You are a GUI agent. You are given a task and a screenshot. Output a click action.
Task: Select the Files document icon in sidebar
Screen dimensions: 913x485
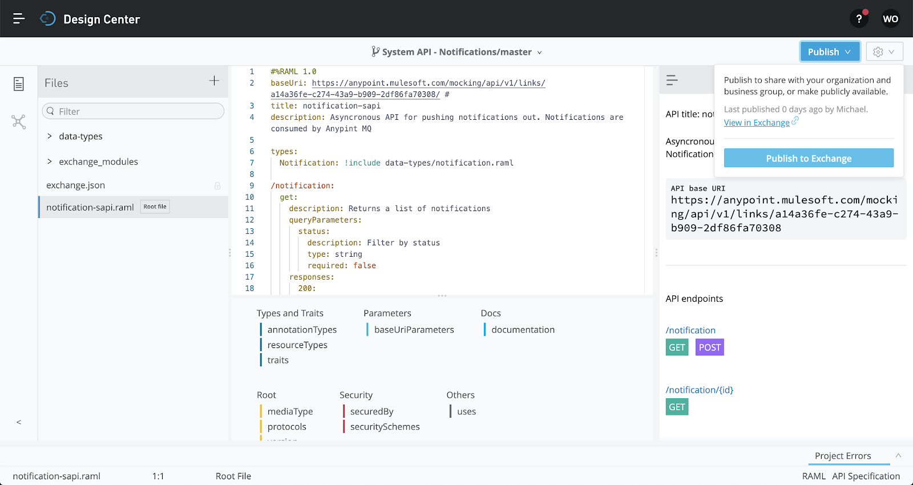click(x=19, y=84)
